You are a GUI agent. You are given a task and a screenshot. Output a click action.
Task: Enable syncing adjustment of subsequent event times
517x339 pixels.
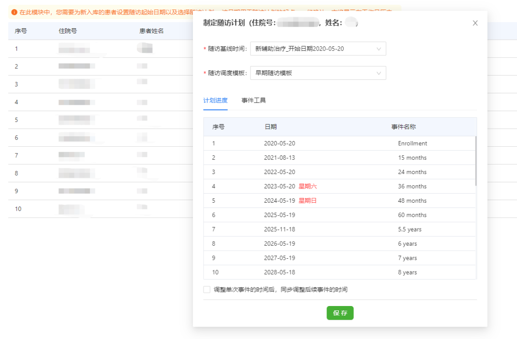(207, 289)
